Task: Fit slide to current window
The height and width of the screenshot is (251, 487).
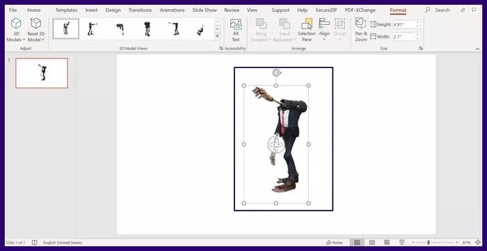Action: (x=478, y=243)
